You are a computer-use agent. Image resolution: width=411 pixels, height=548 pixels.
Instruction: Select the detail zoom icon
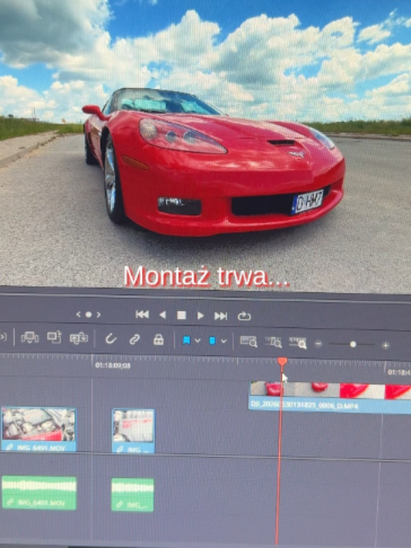pos(273,342)
